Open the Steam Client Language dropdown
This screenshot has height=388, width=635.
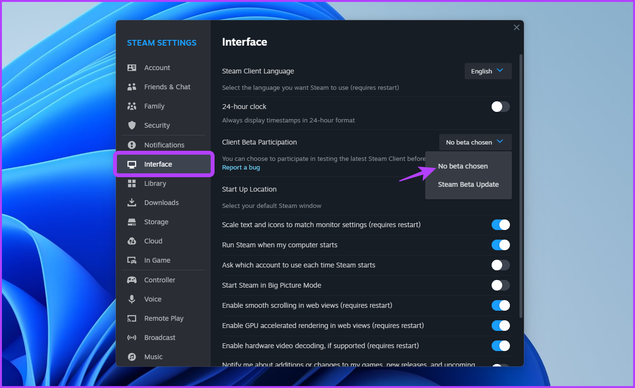[x=488, y=71]
